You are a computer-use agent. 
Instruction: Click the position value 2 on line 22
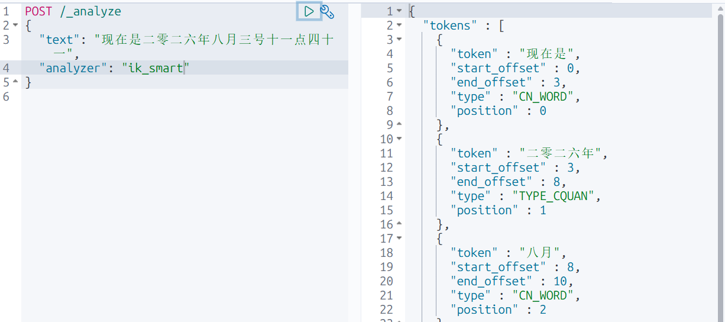tap(543, 310)
